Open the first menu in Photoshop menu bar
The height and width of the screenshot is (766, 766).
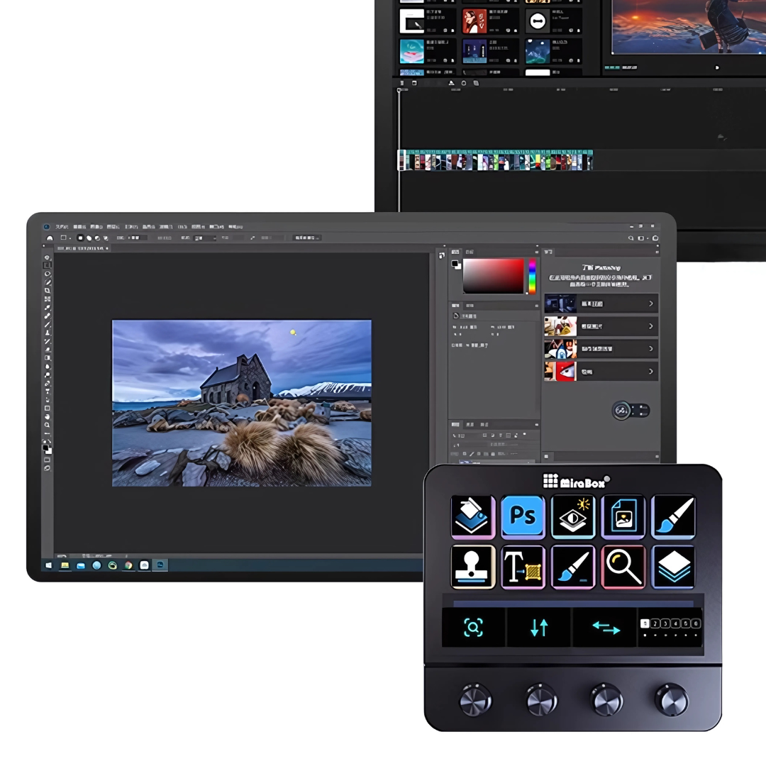click(62, 227)
